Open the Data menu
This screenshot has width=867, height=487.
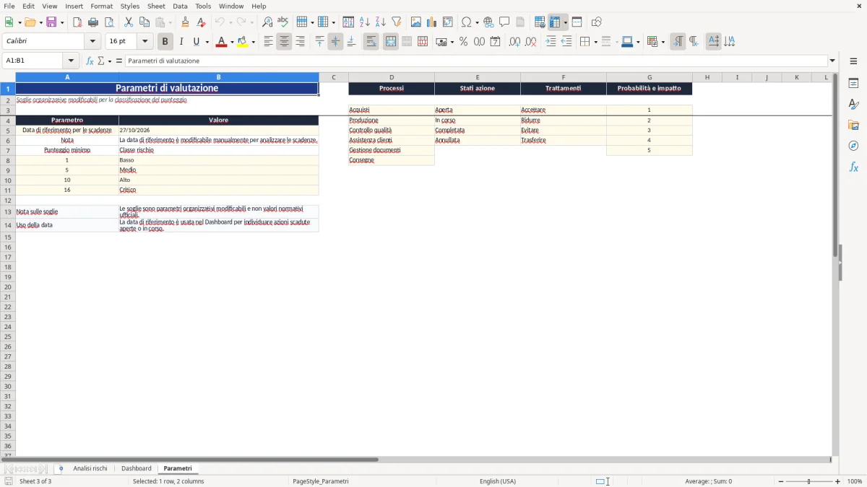coord(180,6)
